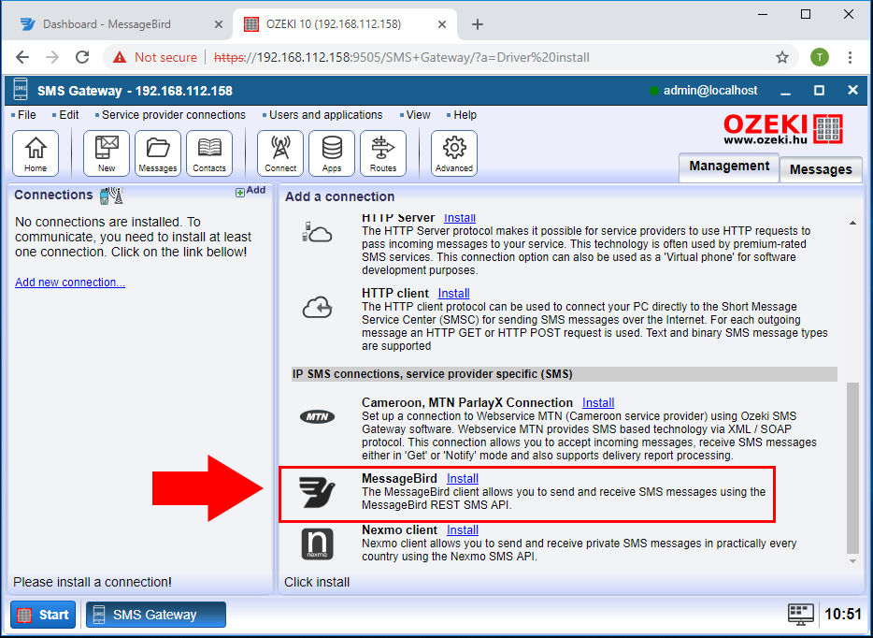Click the Connections phone antenna icon
Screen dimensions: 873x638
pos(111,196)
